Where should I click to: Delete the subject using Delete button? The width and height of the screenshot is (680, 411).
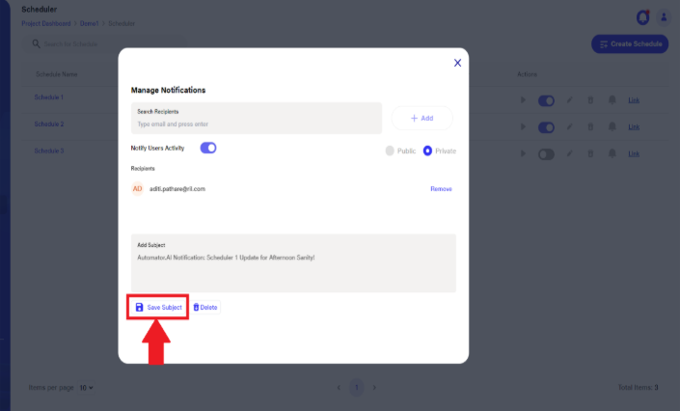coord(205,307)
